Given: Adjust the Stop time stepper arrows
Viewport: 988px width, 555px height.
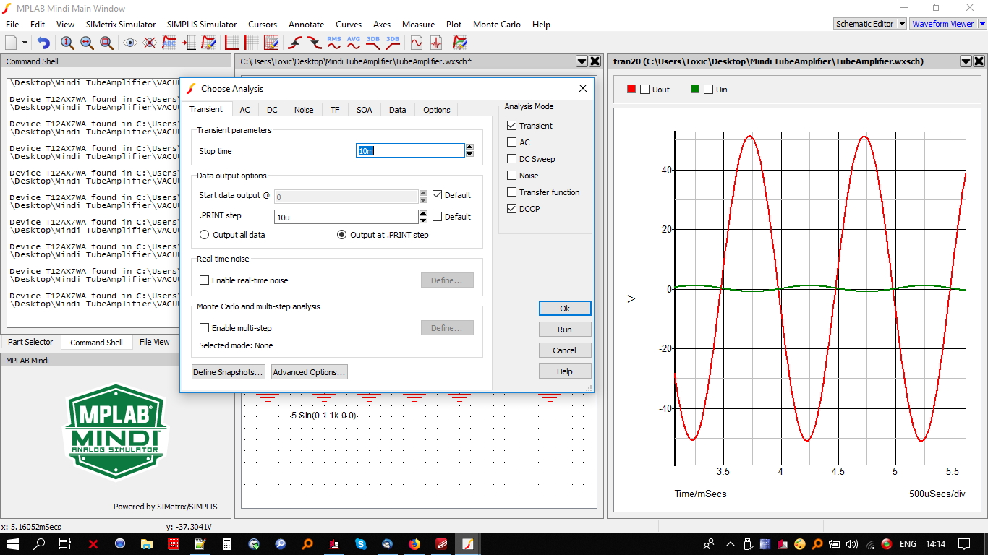Looking at the screenshot, I should tap(469, 151).
